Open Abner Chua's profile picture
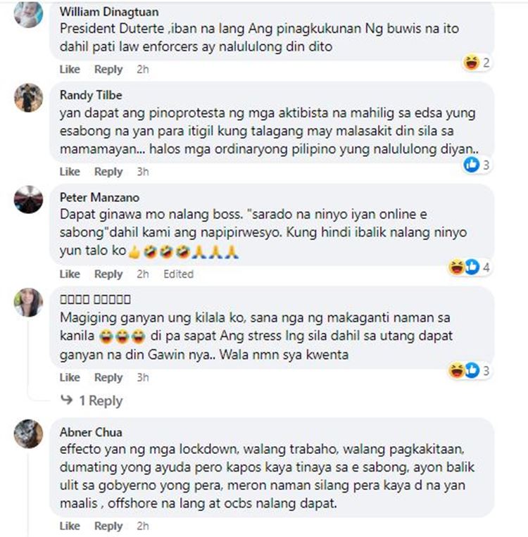The height and width of the screenshot is (537, 528). click(28, 434)
